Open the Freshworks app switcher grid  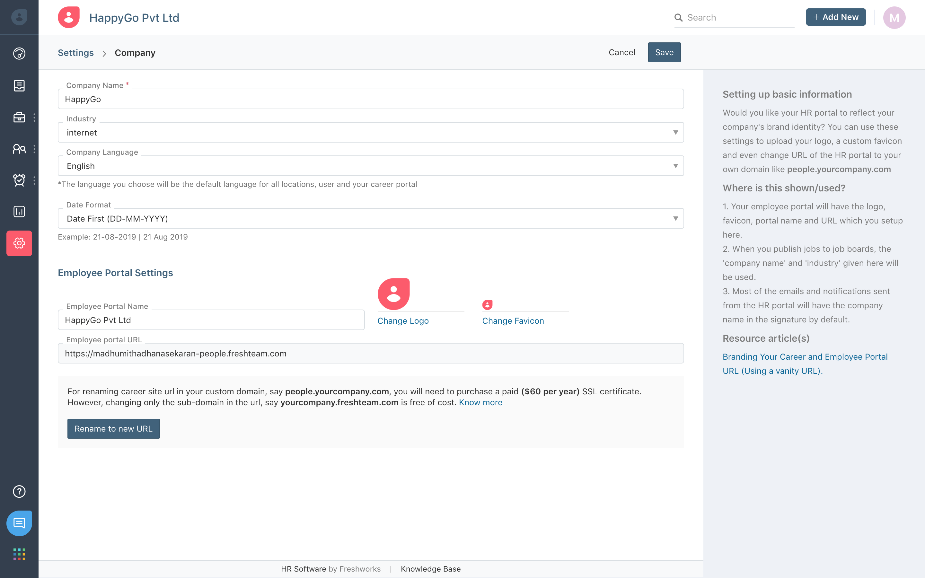19,554
